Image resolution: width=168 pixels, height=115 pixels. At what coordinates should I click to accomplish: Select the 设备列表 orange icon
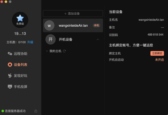[10, 65]
